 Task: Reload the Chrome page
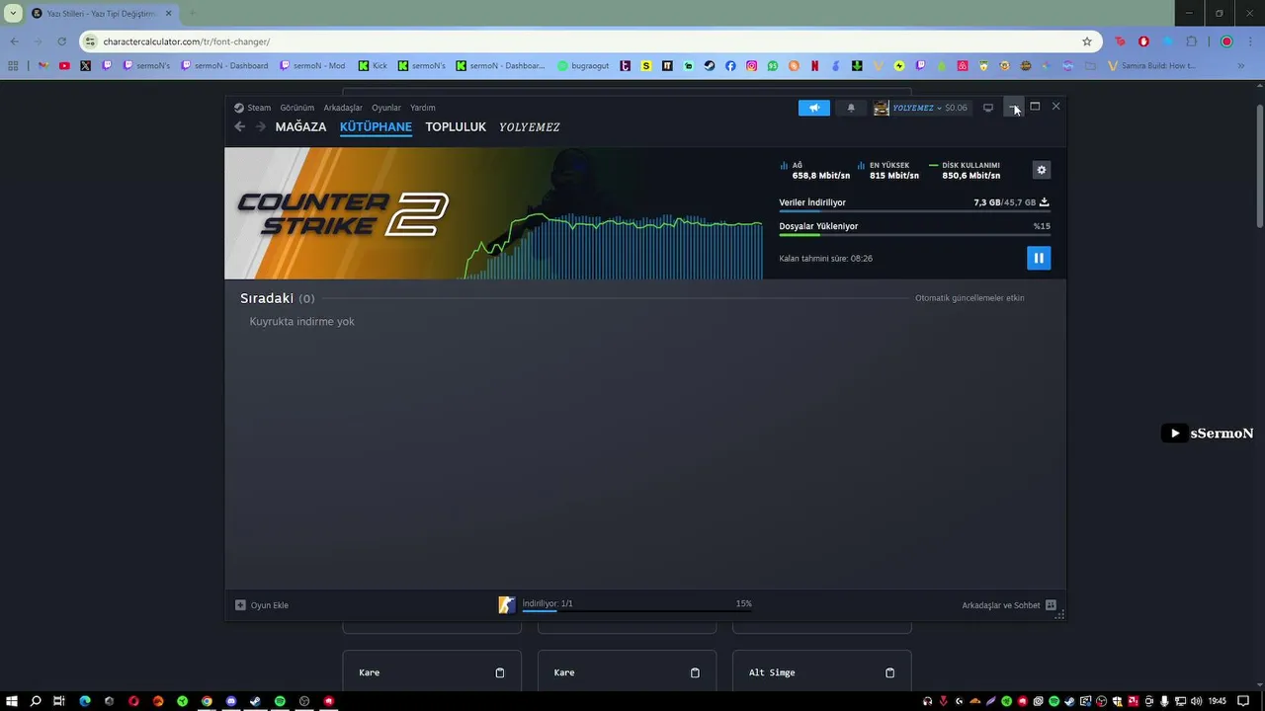tap(61, 41)
